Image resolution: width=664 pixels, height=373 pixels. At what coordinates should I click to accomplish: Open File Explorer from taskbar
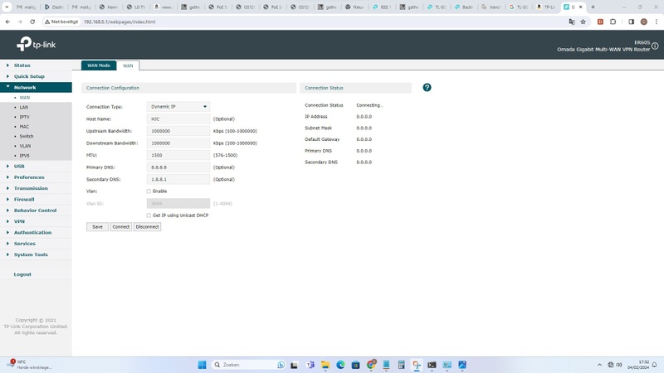point(325,365)
